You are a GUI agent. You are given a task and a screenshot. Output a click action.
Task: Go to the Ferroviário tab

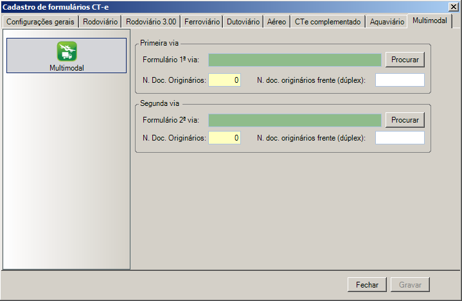point(202,22)
